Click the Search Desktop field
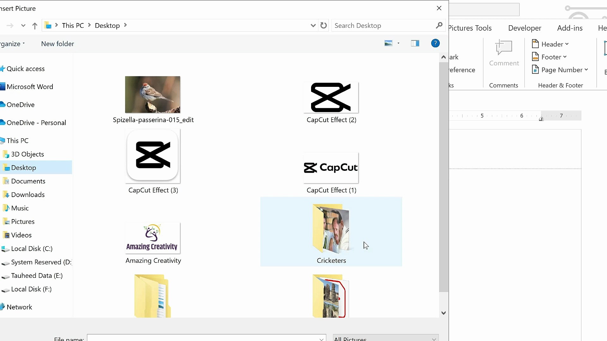Screen dimensions: 607x341 (384, 26)
